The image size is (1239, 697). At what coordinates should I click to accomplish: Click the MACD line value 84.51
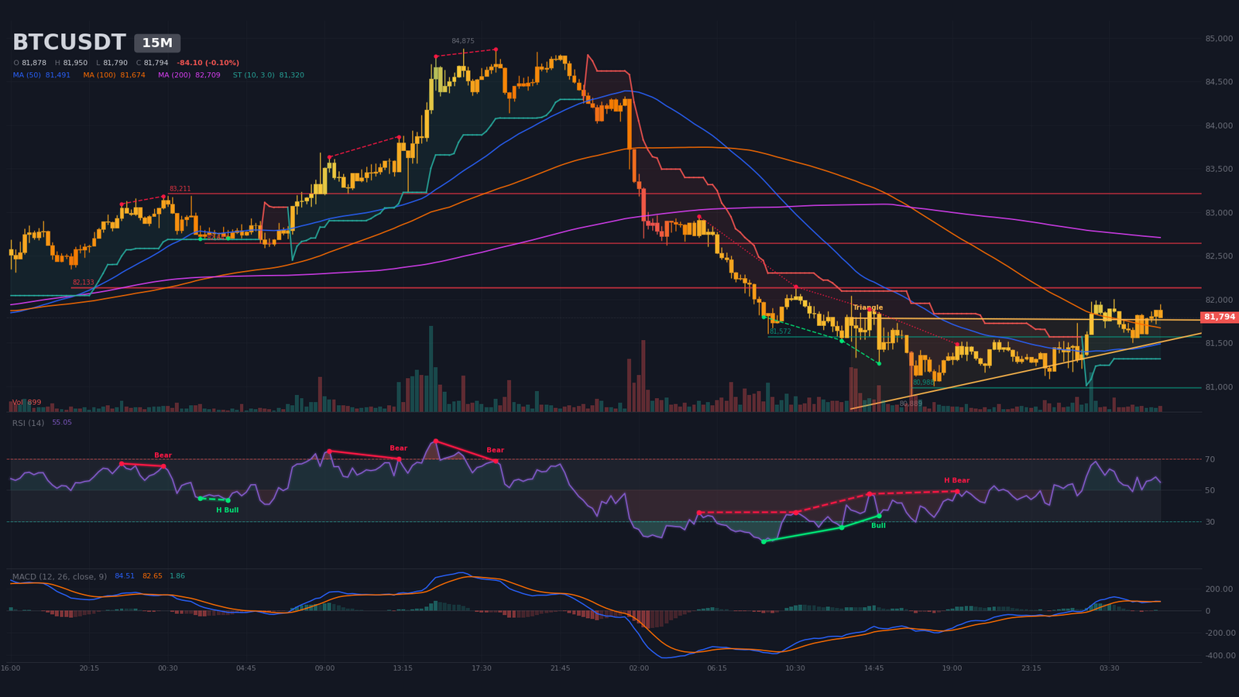coord(125,576)
